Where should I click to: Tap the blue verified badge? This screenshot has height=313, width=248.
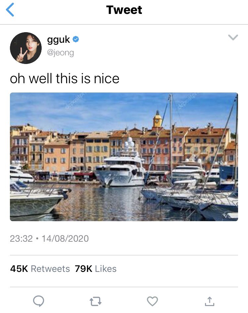pyautogui.click(x=76, y=39)
